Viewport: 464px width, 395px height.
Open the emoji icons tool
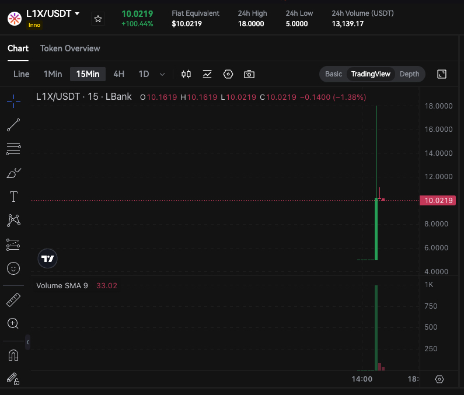click(13, 268)
